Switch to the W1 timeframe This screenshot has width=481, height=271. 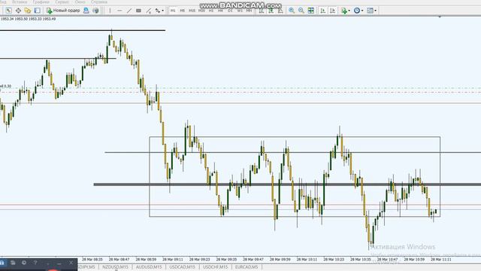tap(240, 11)
